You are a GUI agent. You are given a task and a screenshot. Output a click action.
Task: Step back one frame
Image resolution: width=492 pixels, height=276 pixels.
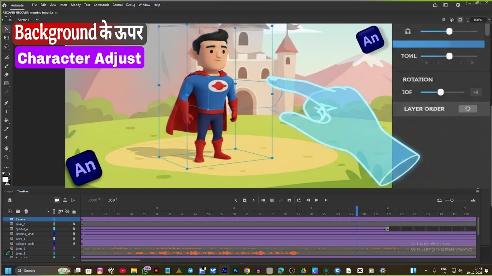(308, 200)
